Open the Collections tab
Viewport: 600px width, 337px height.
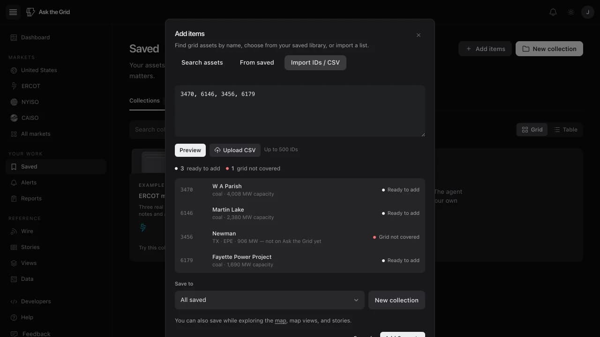(x=144, y=101)
